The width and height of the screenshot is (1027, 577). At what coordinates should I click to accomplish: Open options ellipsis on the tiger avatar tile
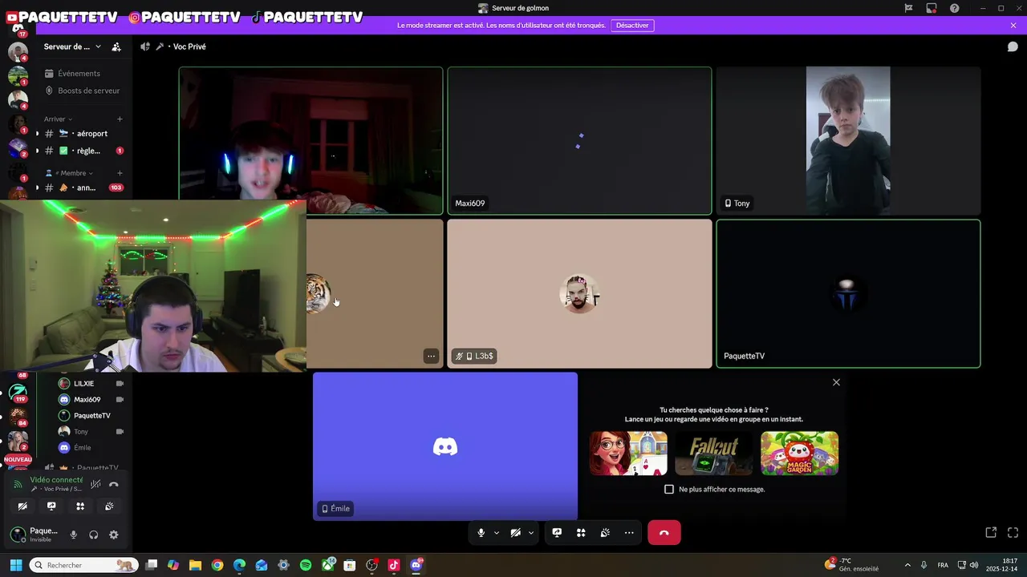pyautogui.click(x=431, y=356)
